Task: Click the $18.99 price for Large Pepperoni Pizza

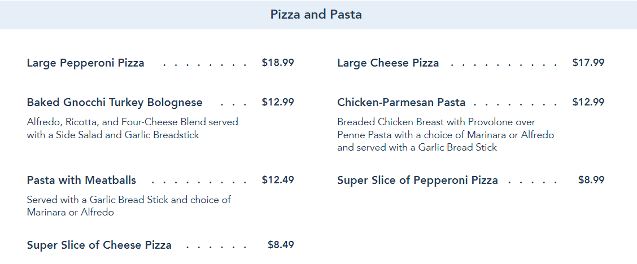Action: point(278,63)
